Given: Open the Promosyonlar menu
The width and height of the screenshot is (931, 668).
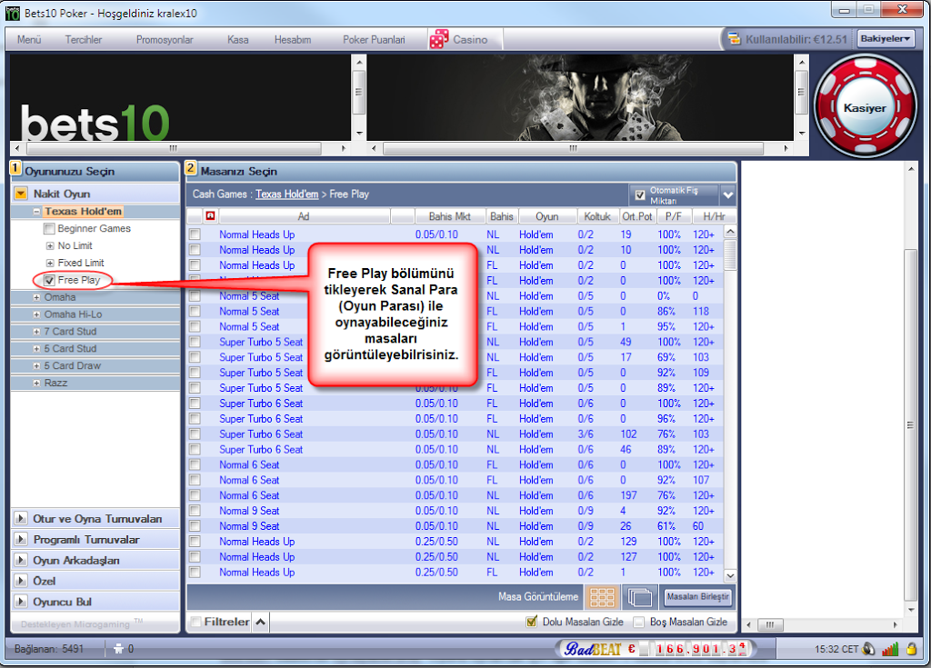Looking at the screenshot, I should click(x=165, y=40).
